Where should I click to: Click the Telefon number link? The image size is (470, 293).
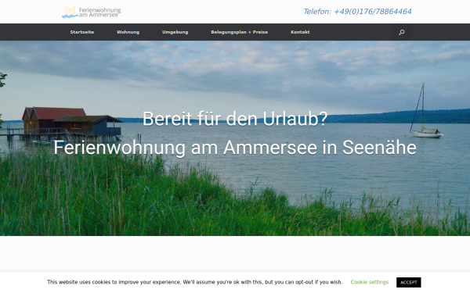[x=357, y=12]
